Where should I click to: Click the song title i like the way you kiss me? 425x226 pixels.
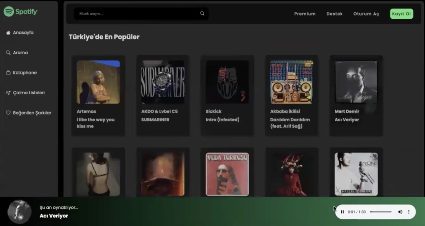point(96,123)
